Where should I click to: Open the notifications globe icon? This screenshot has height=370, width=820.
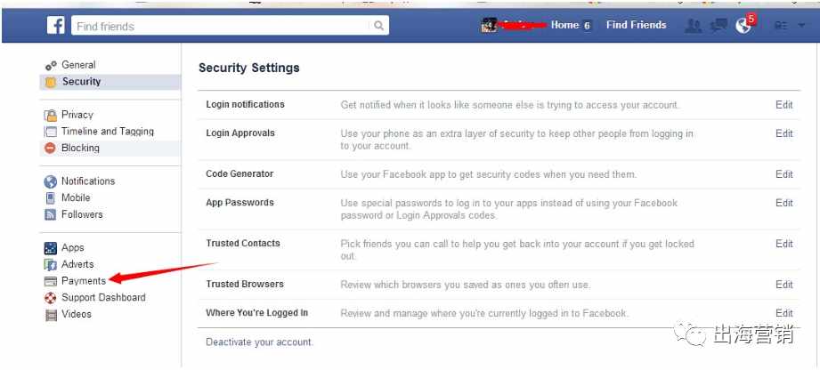743,25
